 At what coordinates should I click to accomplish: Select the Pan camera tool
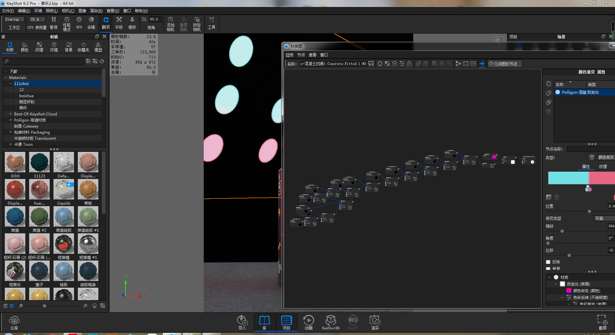119,23
